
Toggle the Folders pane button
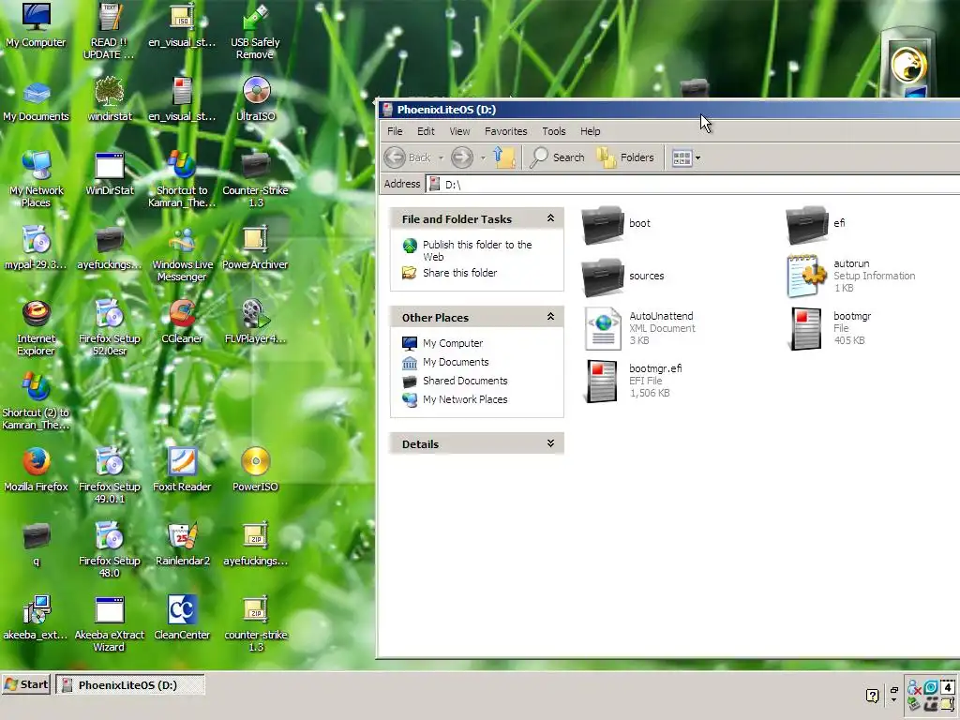(x=625, y=157)
